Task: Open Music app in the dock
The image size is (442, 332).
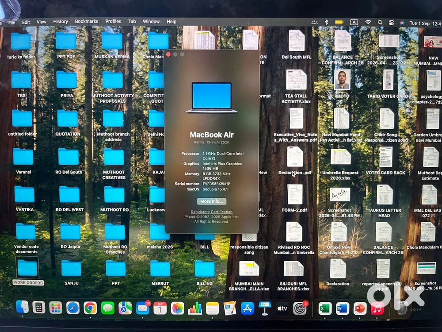Action: 377,309
